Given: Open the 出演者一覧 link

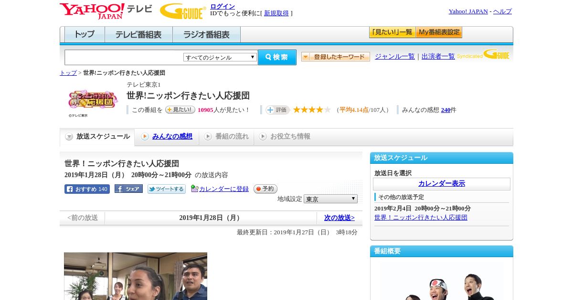Looking at the screenshot, I should (438, 56).
